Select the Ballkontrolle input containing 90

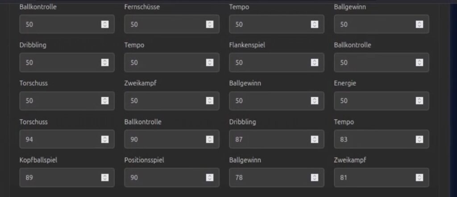[165, 140]
